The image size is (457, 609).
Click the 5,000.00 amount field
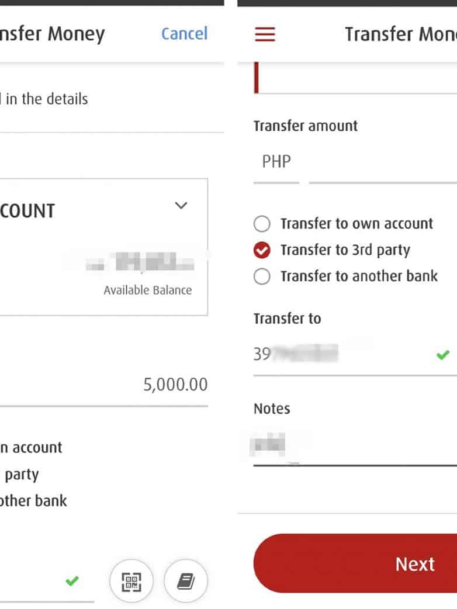(117, 385)
